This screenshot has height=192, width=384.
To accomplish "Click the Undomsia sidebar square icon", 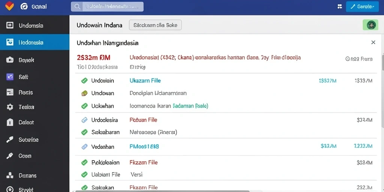I will pyautogui.click(x=10, y=25).
